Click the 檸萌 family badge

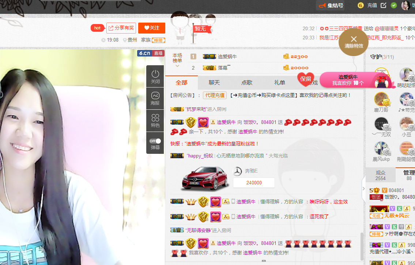(159, 40)
